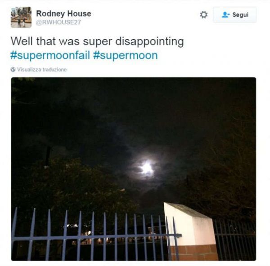Open Rodney House's profile avatar
This screenshot has height=266, width=270.
click(21, 17)
